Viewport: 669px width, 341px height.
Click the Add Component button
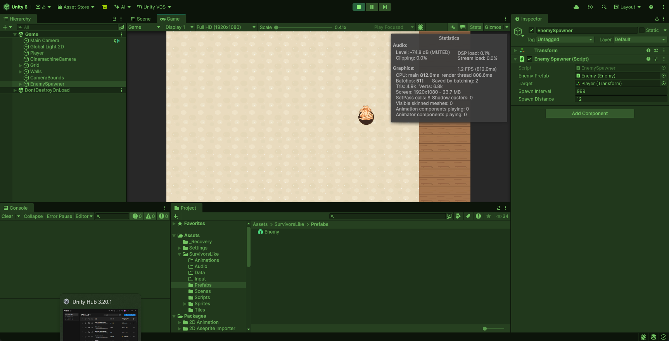coord(589,114)
